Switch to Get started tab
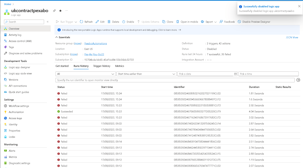 coord(62,66)
